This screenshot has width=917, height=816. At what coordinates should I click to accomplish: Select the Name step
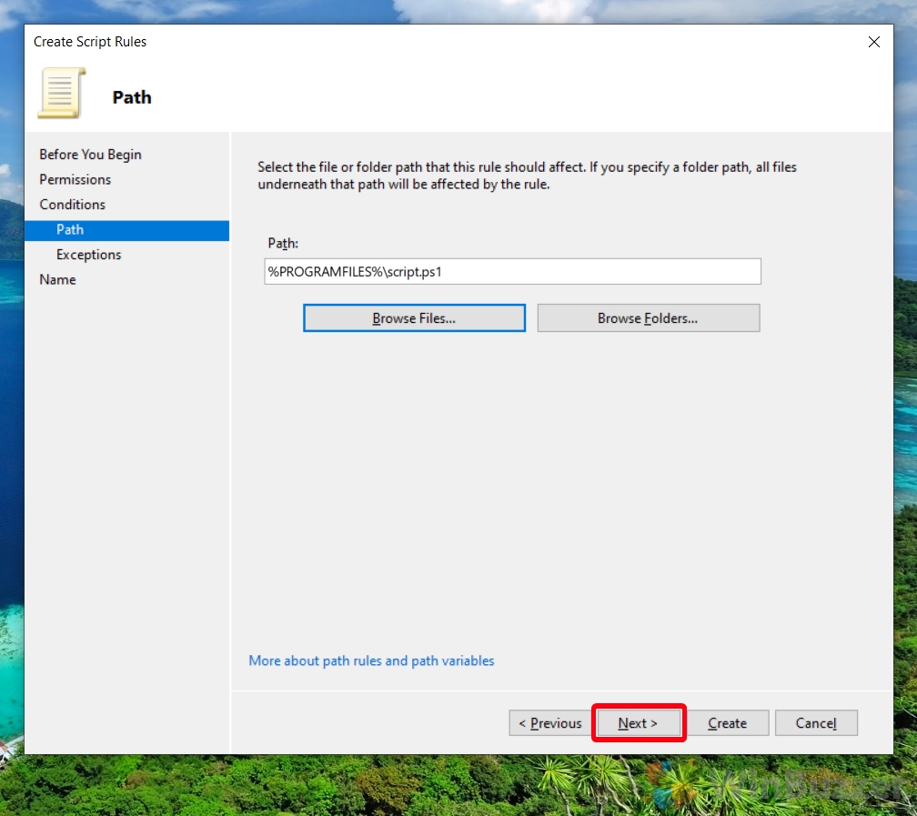(x=57, y=279)
